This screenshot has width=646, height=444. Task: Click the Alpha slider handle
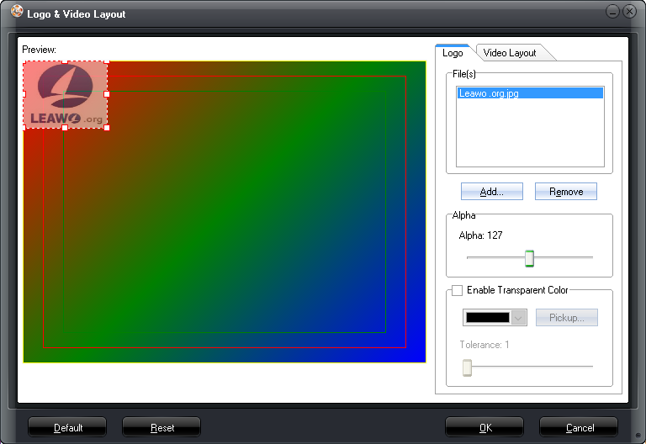[529, 258]
